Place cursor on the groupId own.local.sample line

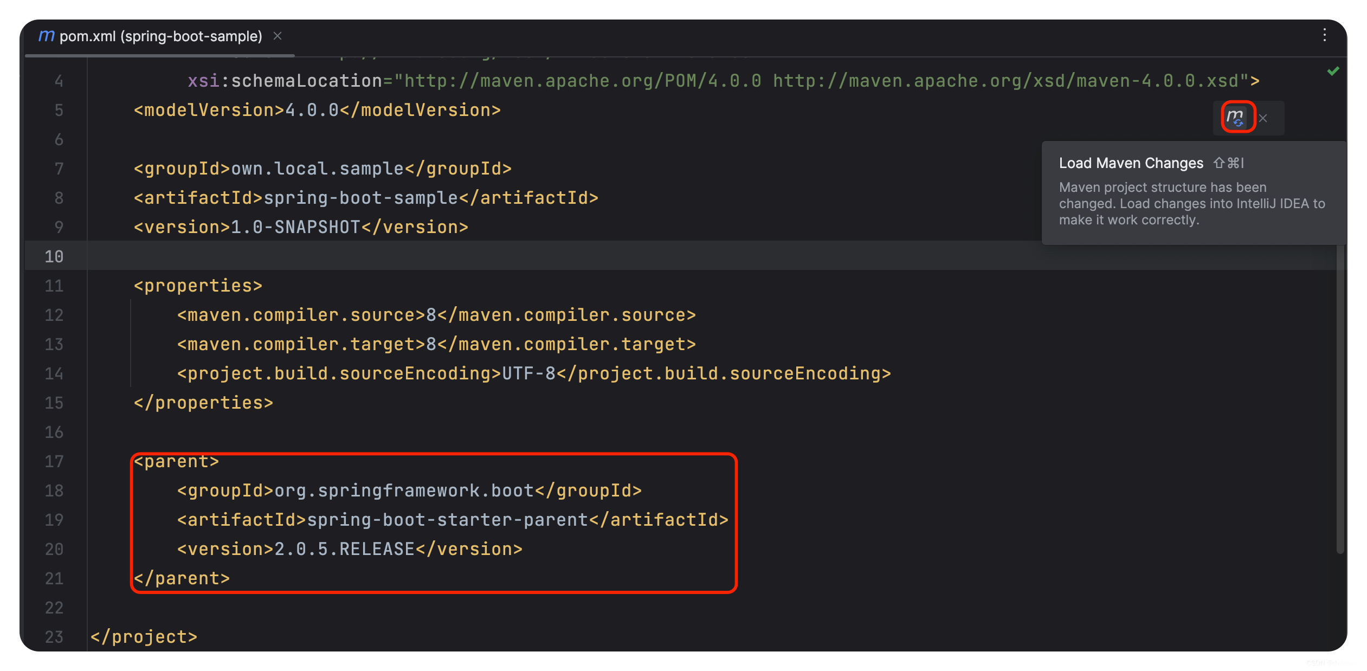coord(322,168)
